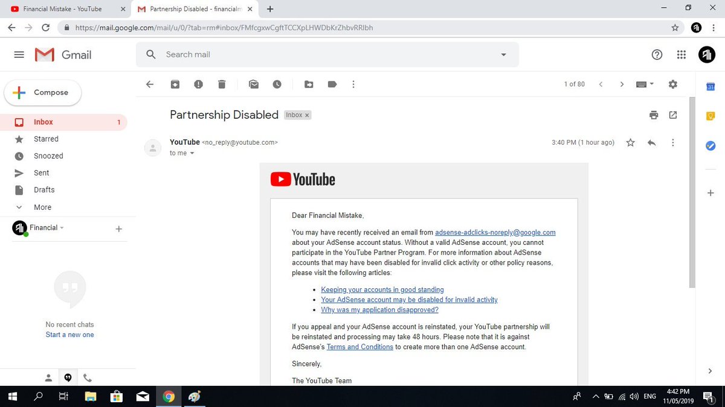Open Google Keep in the side panel

tap(710, 116)
